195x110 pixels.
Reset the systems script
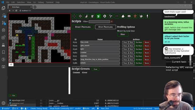point(132,56)
